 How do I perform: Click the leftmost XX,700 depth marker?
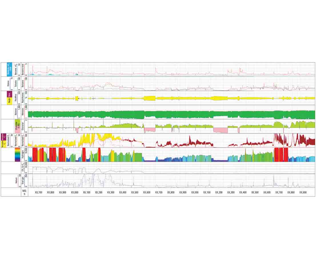(38, 192)
